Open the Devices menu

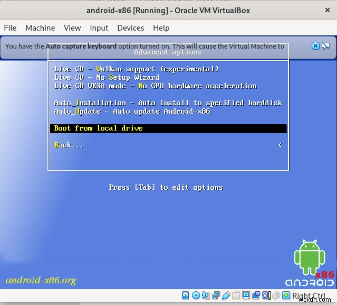[131, 28]
